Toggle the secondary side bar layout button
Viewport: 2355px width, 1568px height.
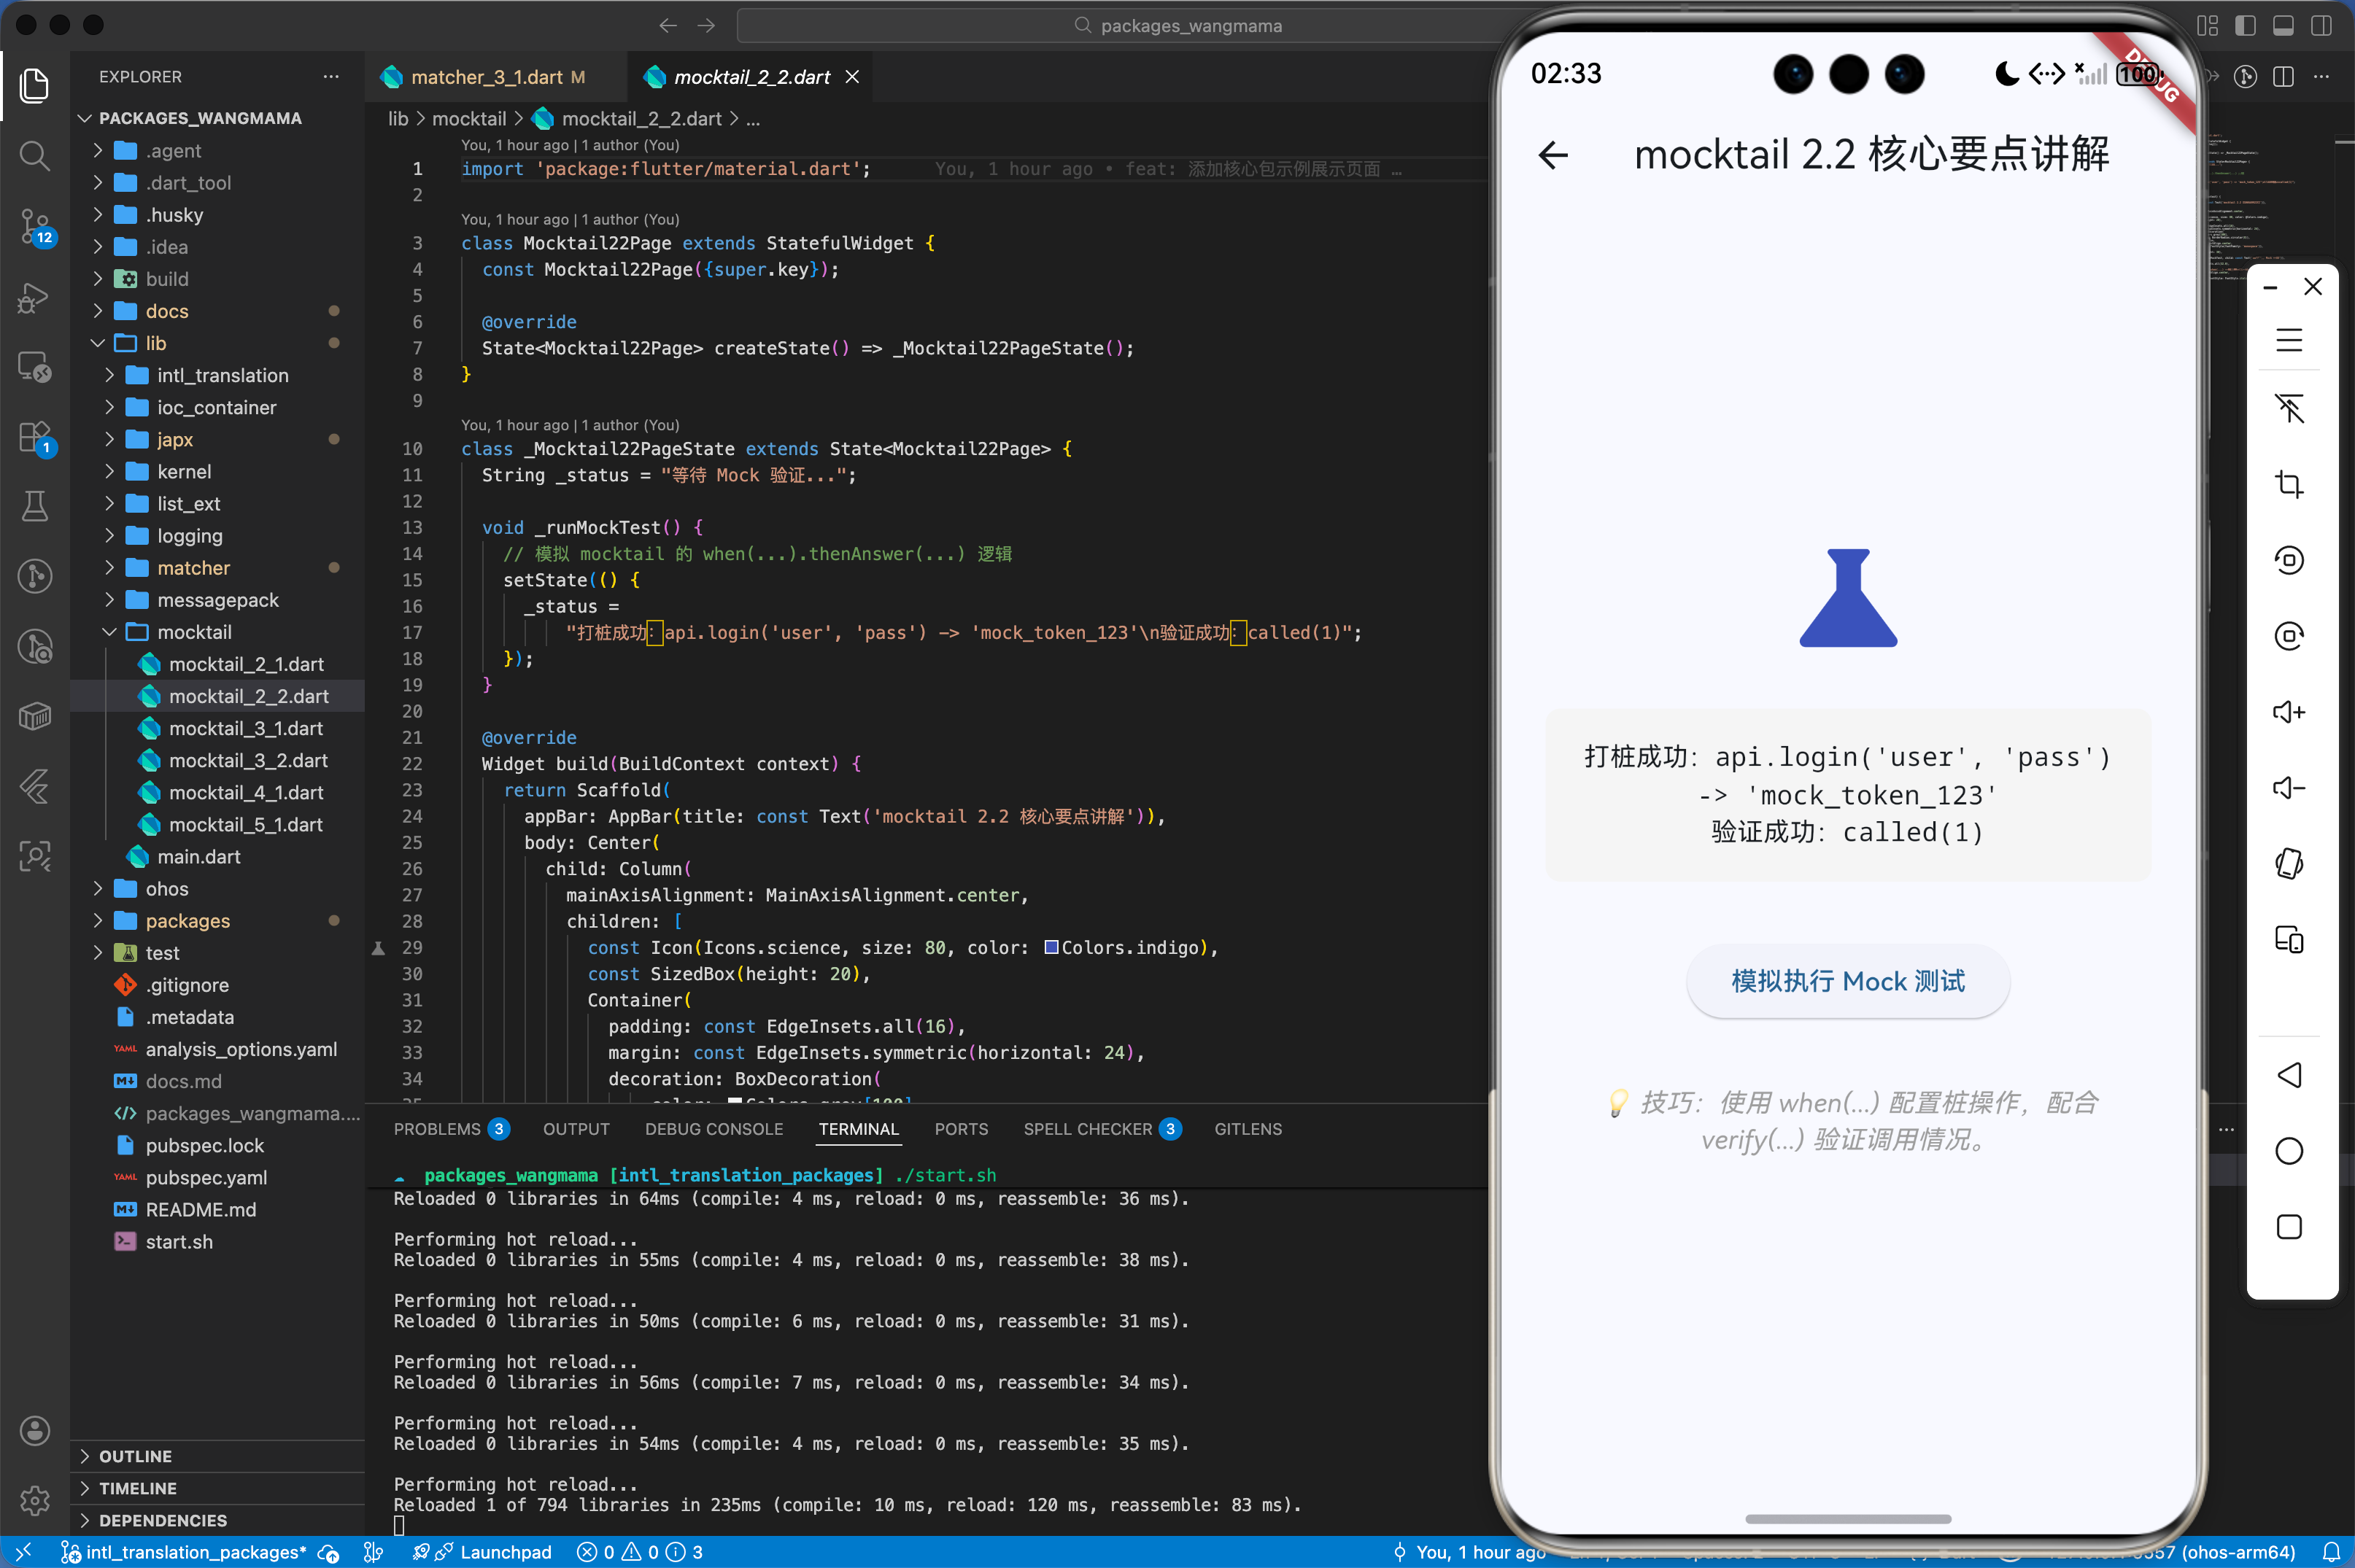[2321, 26]
